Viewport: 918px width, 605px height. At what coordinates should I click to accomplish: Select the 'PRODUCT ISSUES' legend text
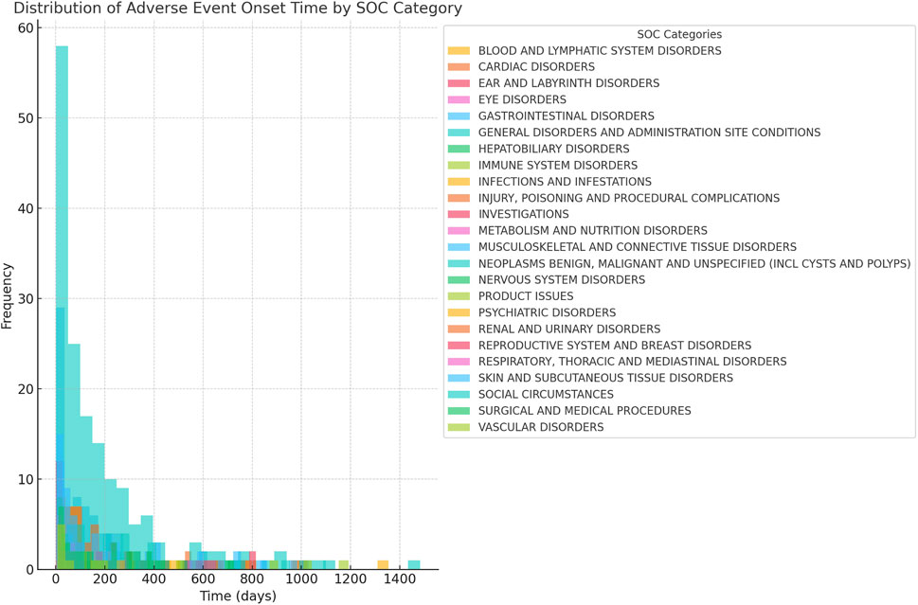click(526, 296)
